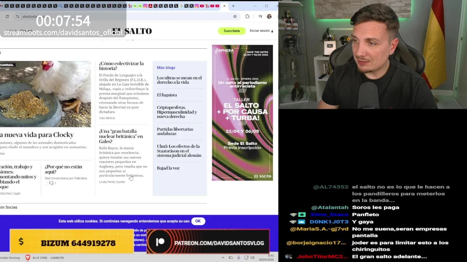Screen dimensions: 467x262
Task: Open the blog 'El fuguista'
Action: tap(167, 95)
